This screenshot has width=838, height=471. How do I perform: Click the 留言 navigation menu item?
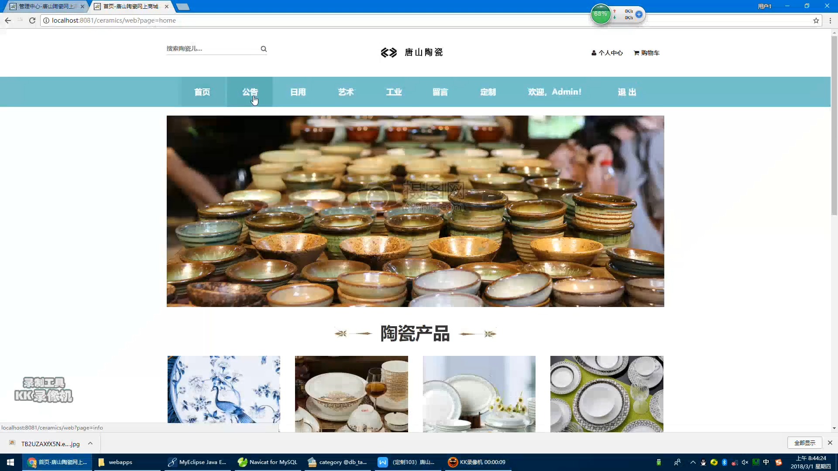pyautogui.click(x=441, y=92)
